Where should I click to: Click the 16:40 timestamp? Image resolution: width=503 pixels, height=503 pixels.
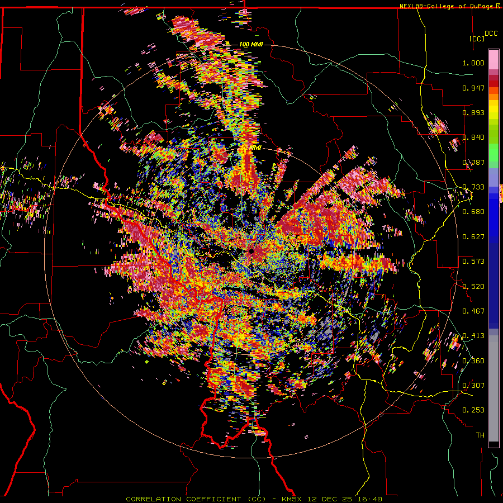370,499
